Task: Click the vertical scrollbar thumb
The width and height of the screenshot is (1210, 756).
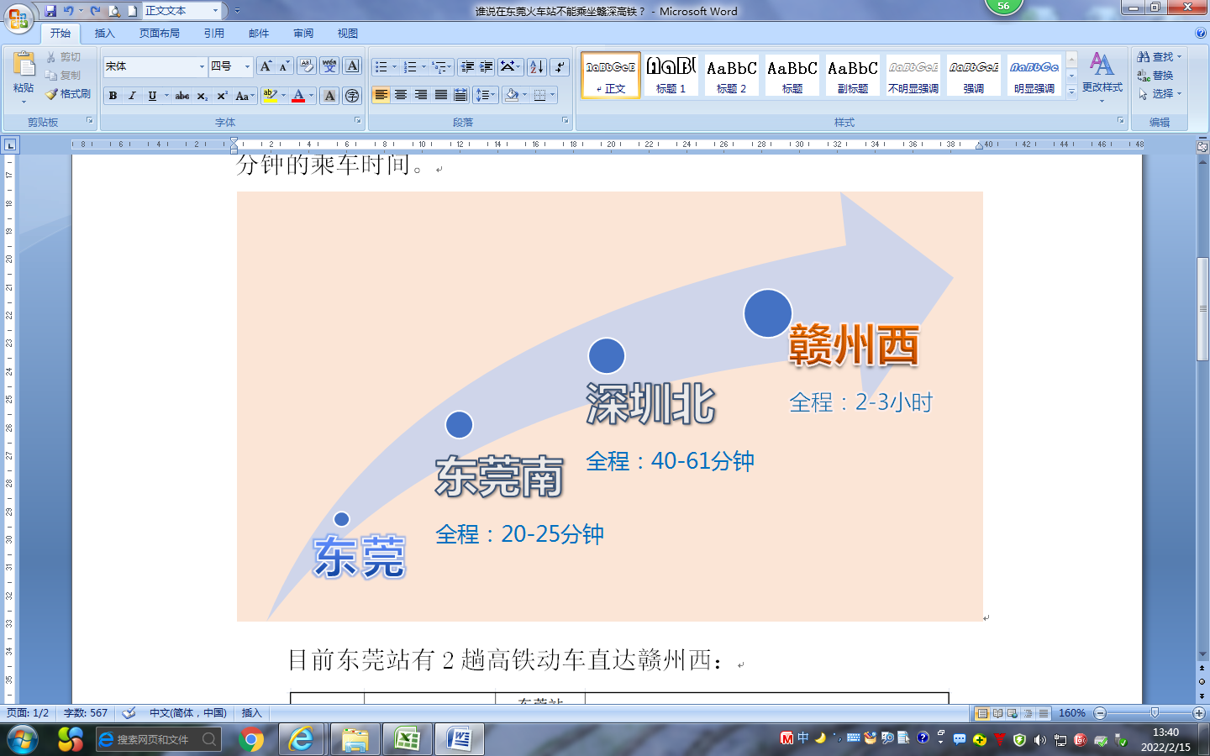Action: tap(1202, 310)
